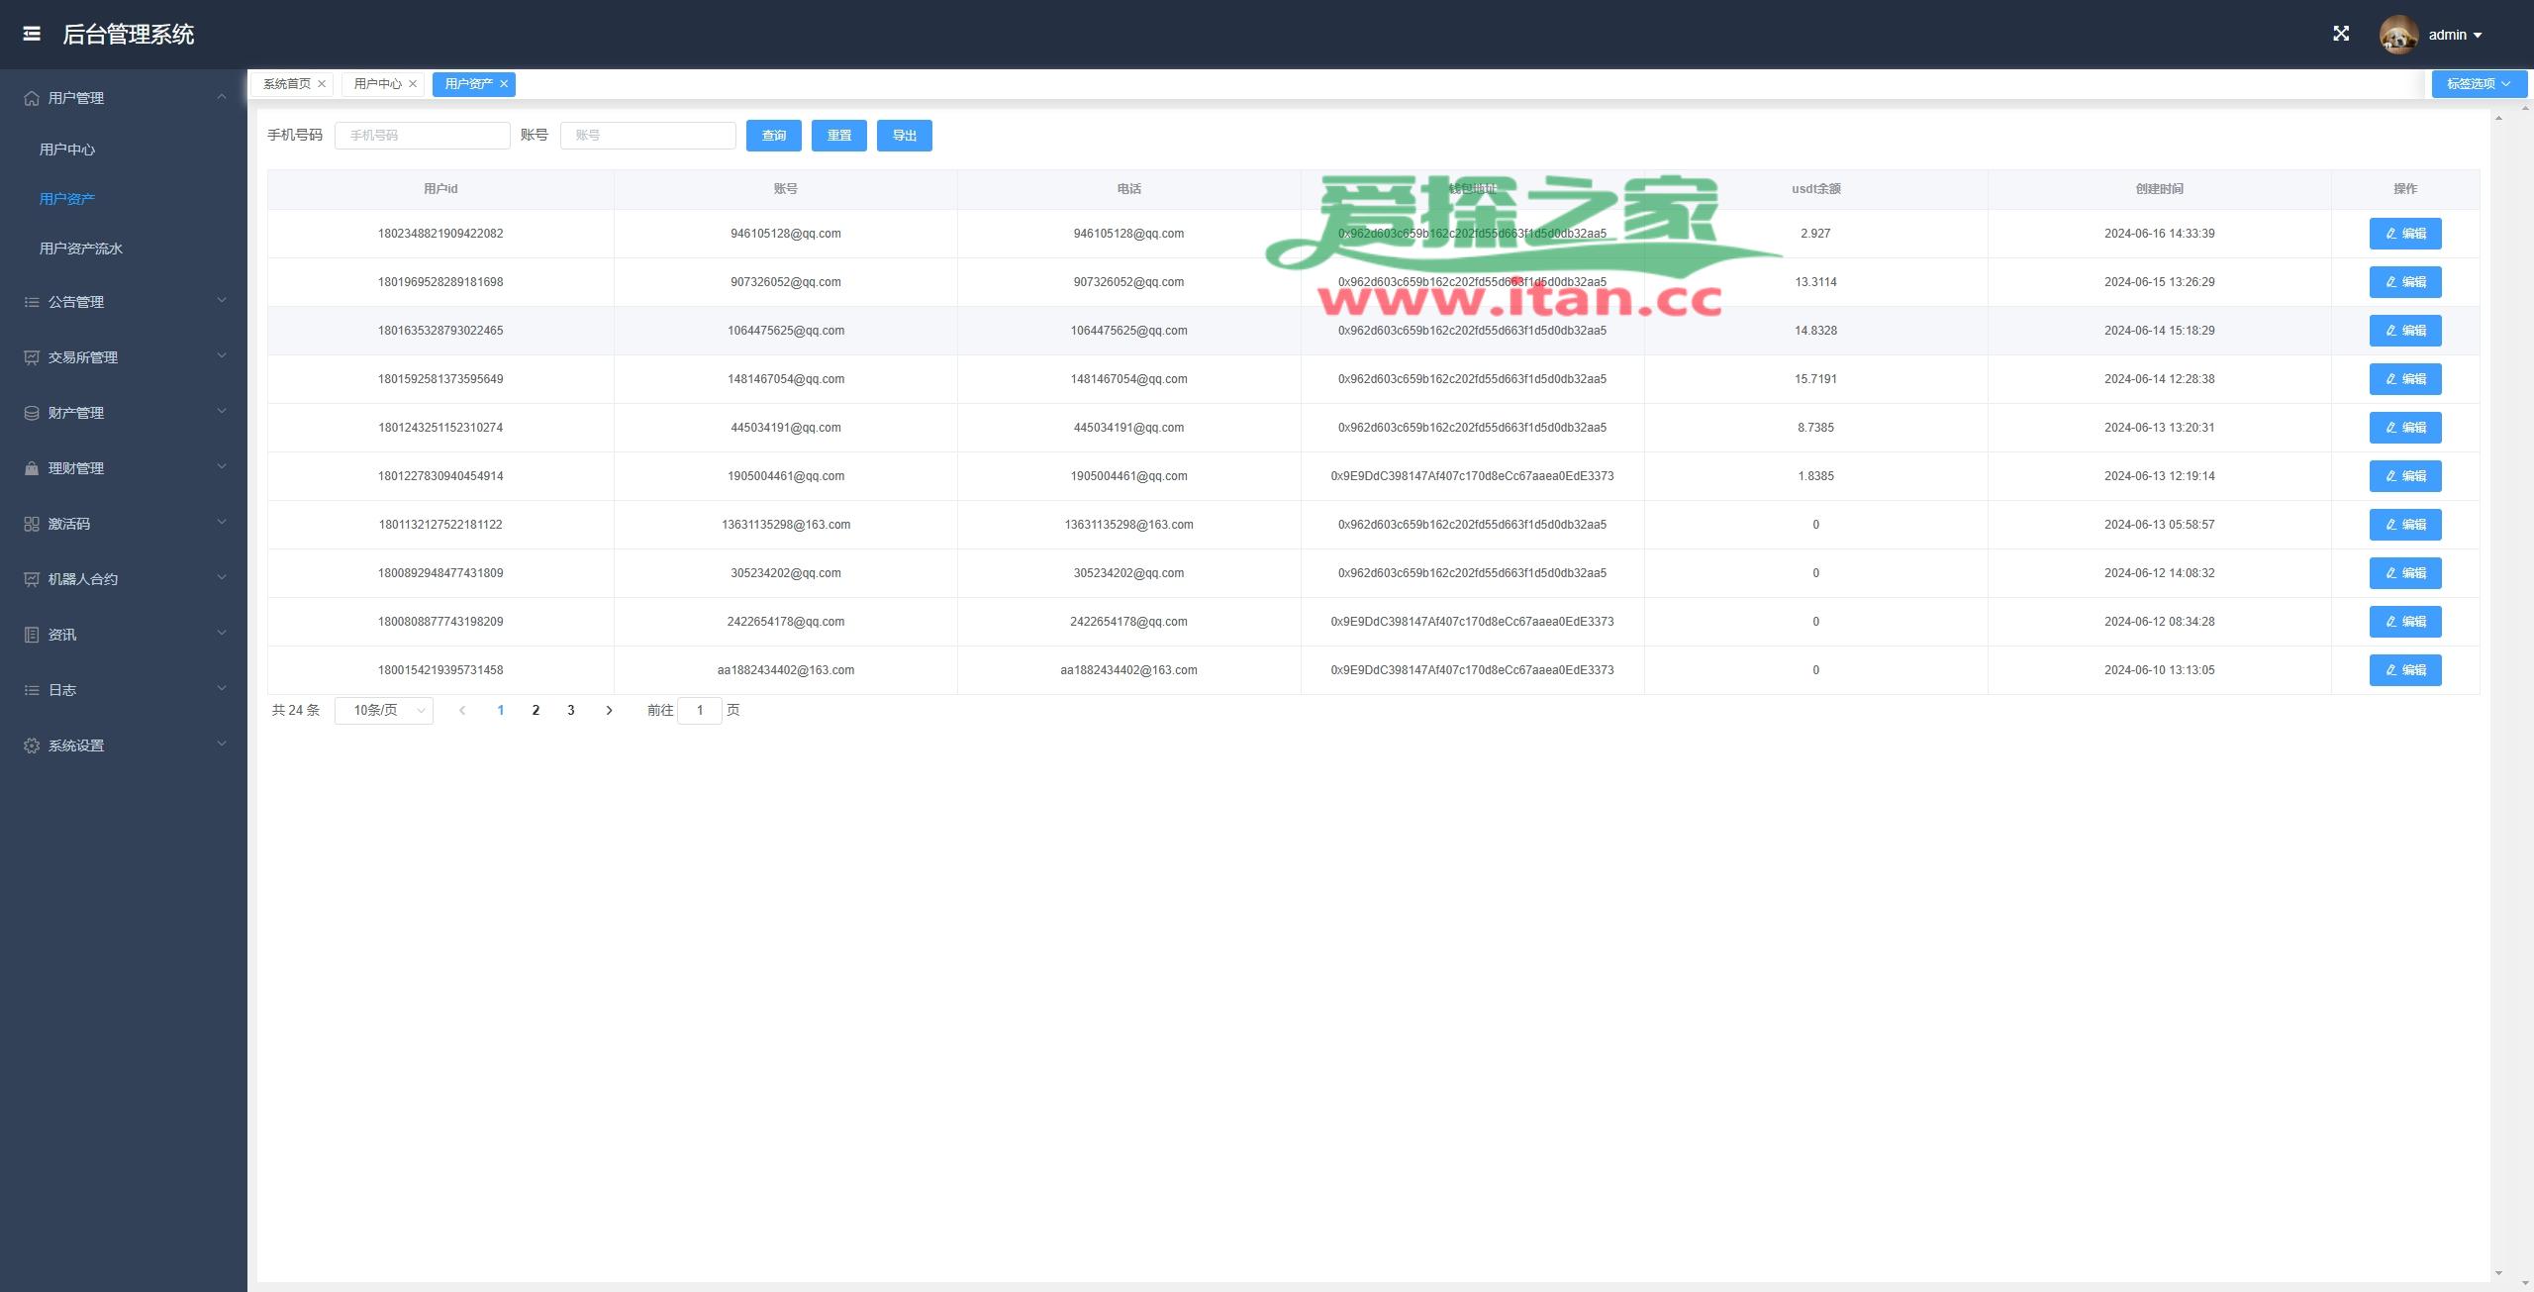Click the hamburger menu collapse icon
Viewport: 2534px width, 1292px height.
(x=32, y=34)
